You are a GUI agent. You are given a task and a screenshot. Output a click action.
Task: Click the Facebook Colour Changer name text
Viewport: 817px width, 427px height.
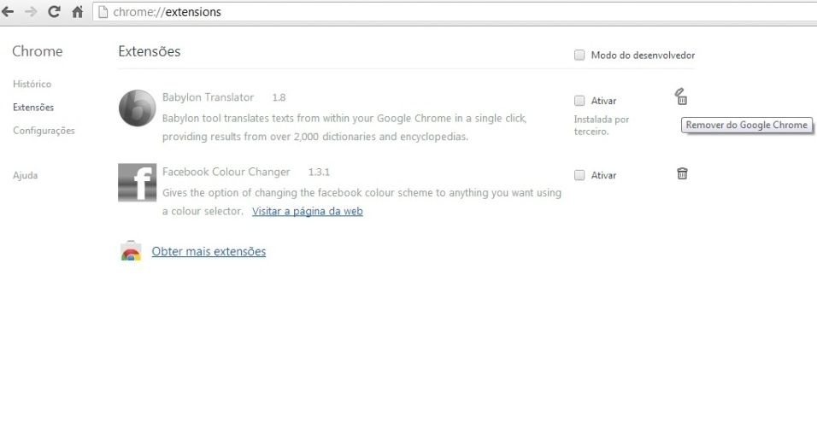coord(226,172)
